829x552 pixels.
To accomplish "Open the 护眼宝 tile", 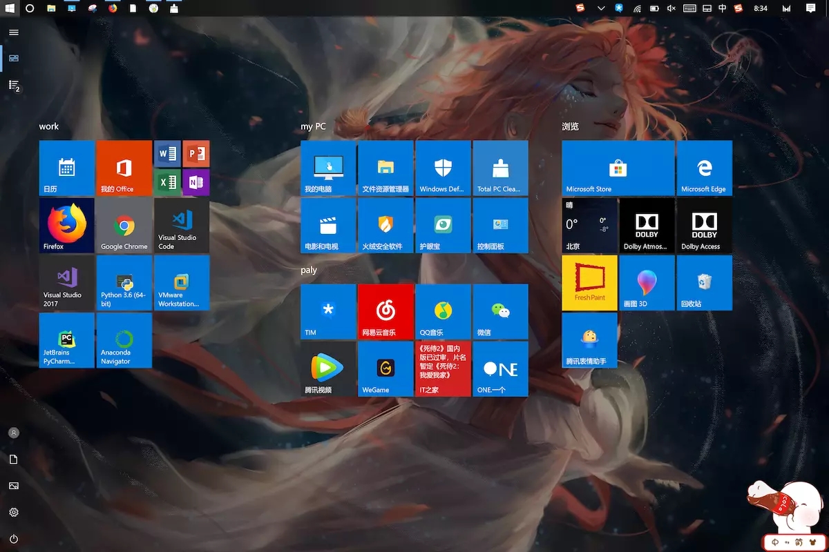I will [444, 226].
